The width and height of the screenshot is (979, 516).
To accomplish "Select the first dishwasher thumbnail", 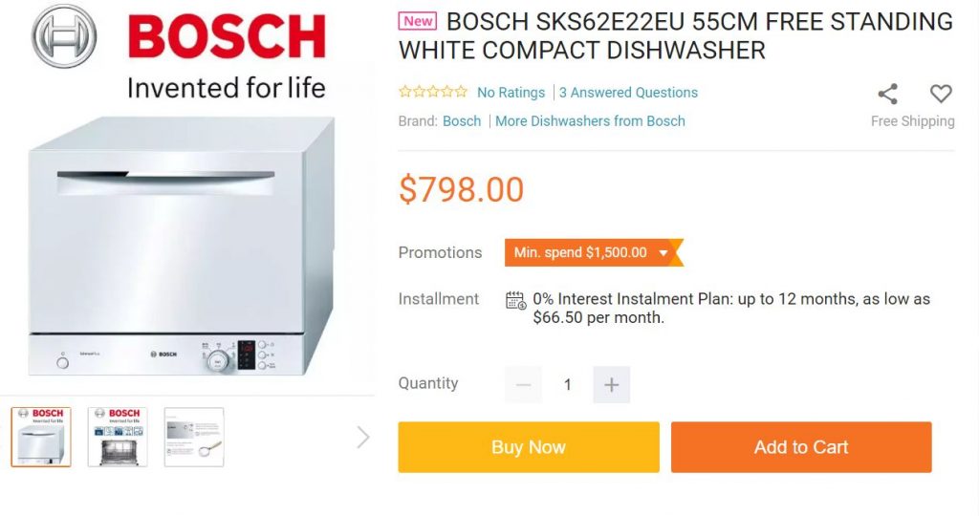I will point(41,438).
